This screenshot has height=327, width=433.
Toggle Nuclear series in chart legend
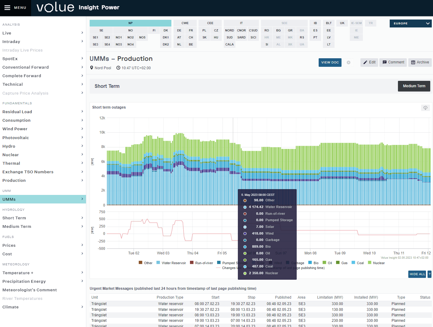coord(378,263)
